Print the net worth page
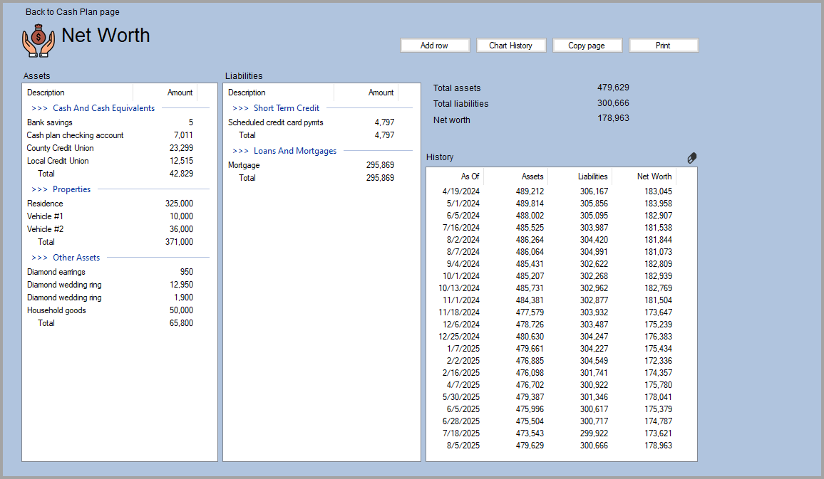Viewport: 824px width, 479px height. [x=663, y=45]
